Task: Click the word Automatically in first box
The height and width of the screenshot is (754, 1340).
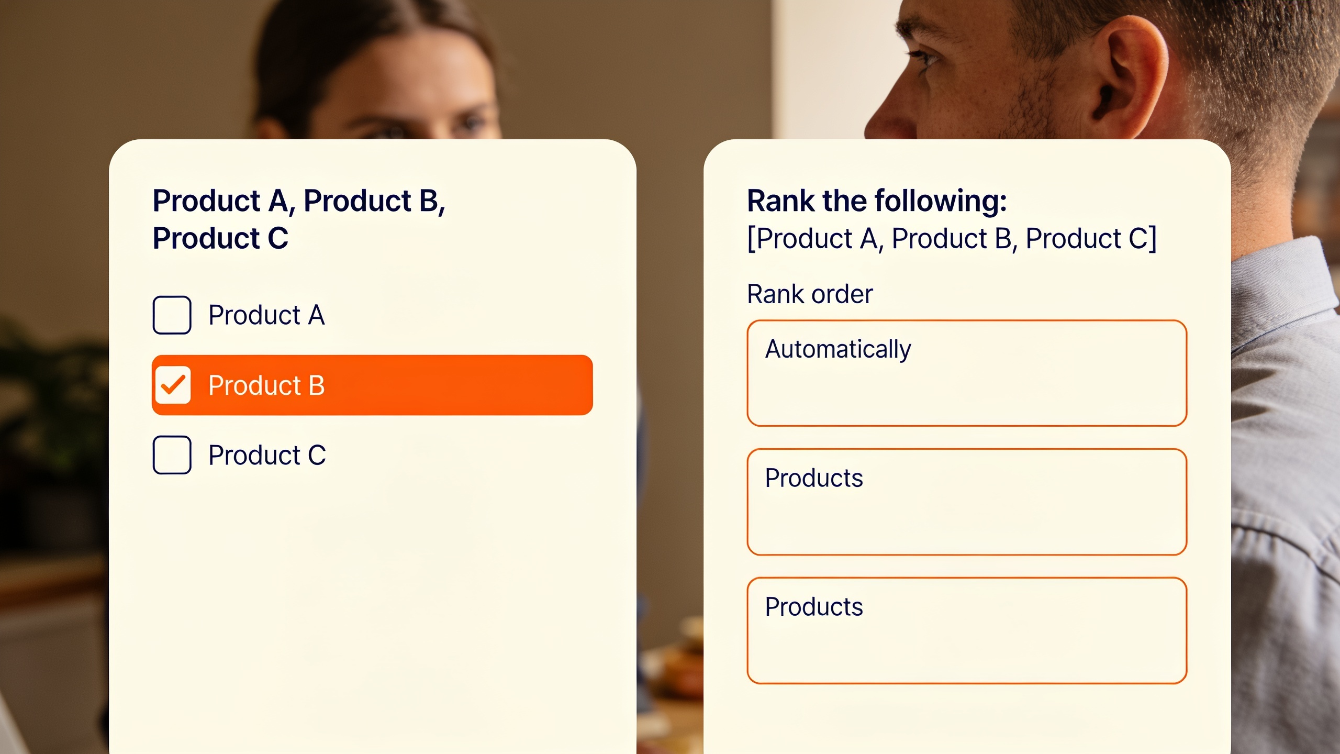Action: pos(838,349)
